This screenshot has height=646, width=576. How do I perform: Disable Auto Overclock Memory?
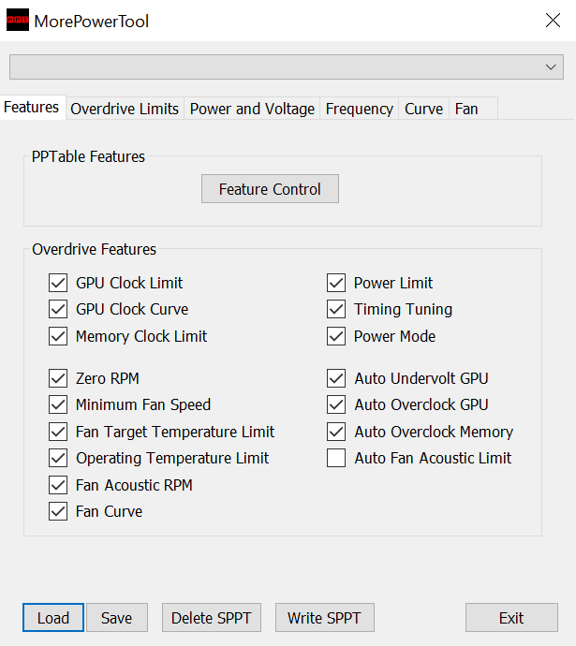(336, 433)
